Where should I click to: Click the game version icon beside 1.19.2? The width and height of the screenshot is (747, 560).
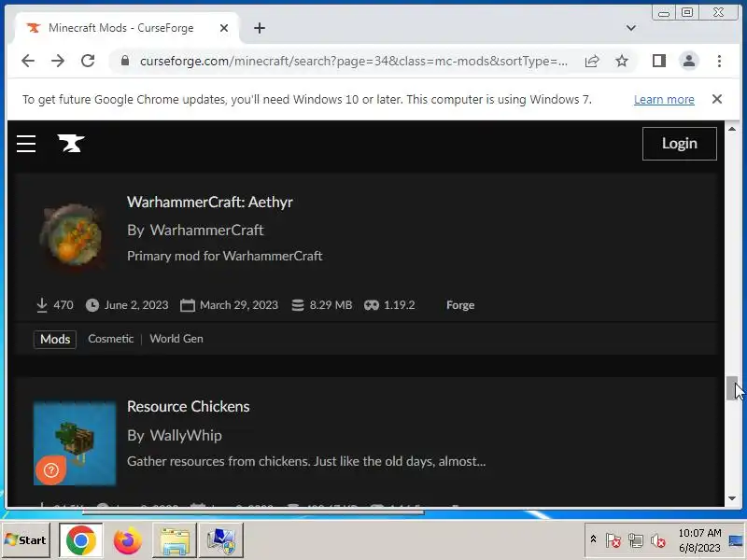[372, 305]
